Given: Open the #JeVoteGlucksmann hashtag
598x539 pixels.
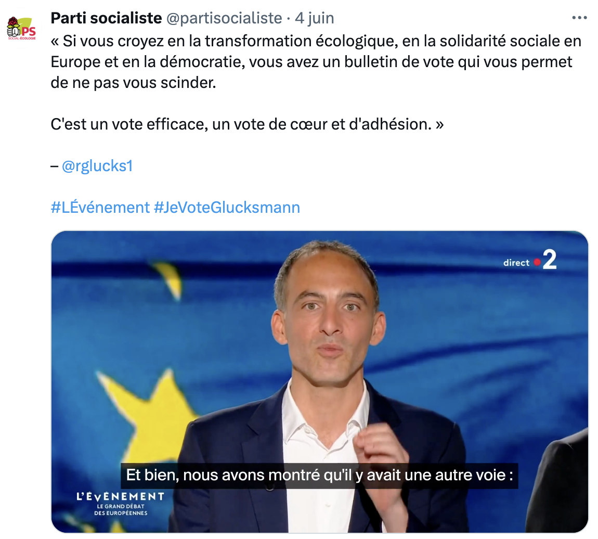Looking at the screenshot, I should (227, 208).
